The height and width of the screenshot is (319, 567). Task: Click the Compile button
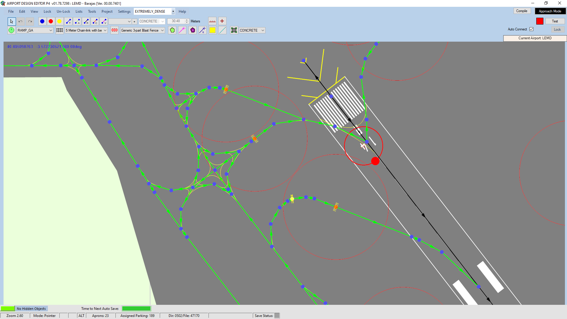point(522,11)
